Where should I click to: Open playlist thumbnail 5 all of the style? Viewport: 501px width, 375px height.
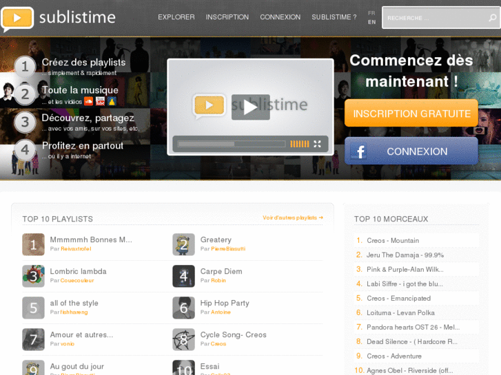tap(33, 308)
